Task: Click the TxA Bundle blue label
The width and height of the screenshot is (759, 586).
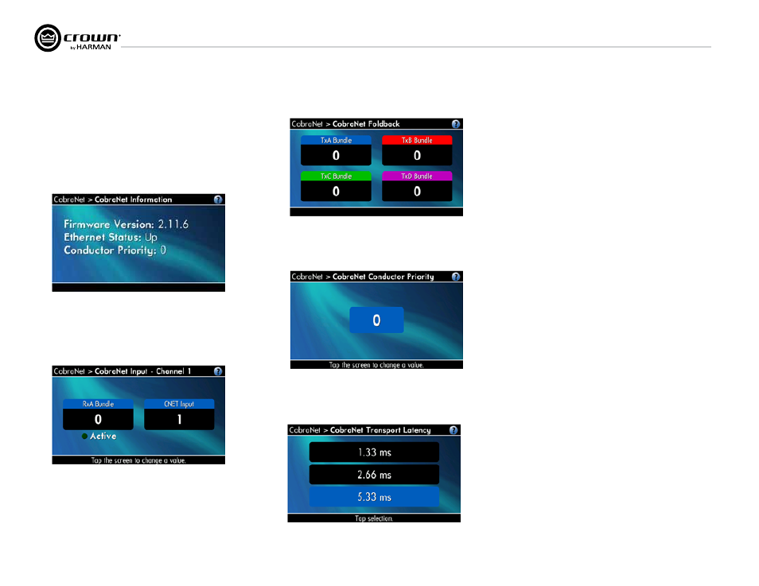Action: pyautogui.click(x=336, y=140)
